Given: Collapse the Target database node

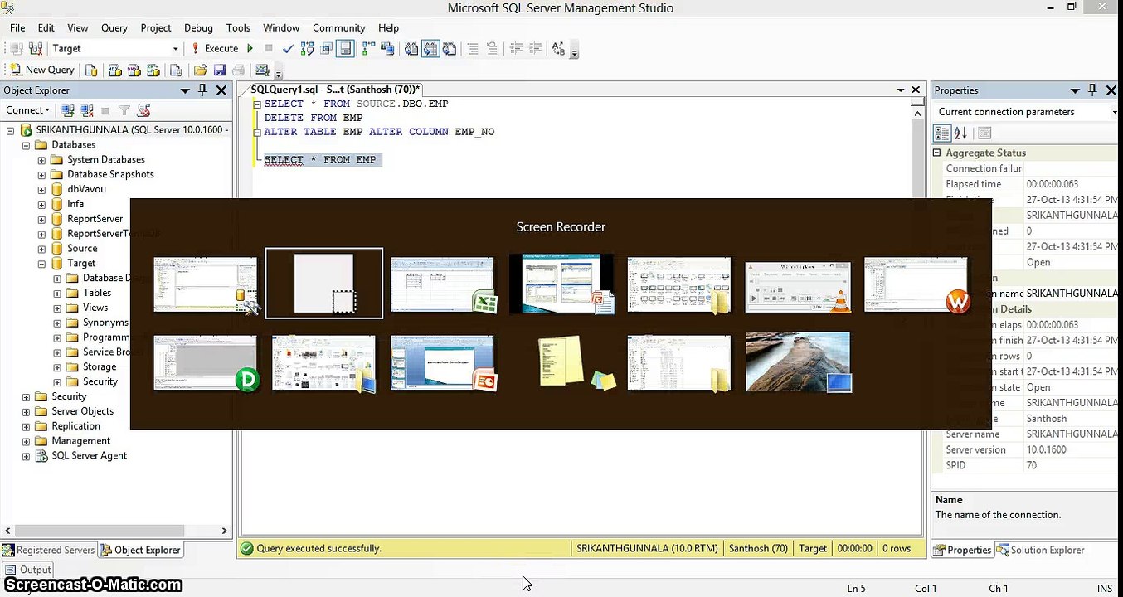Looking at the screenshot, I should pyautogui.click(x=41, y=264).
